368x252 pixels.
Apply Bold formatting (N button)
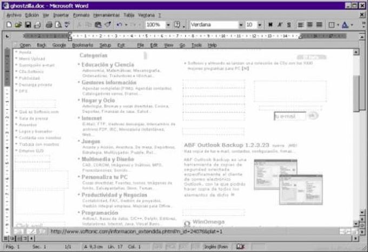pos(271,25)
